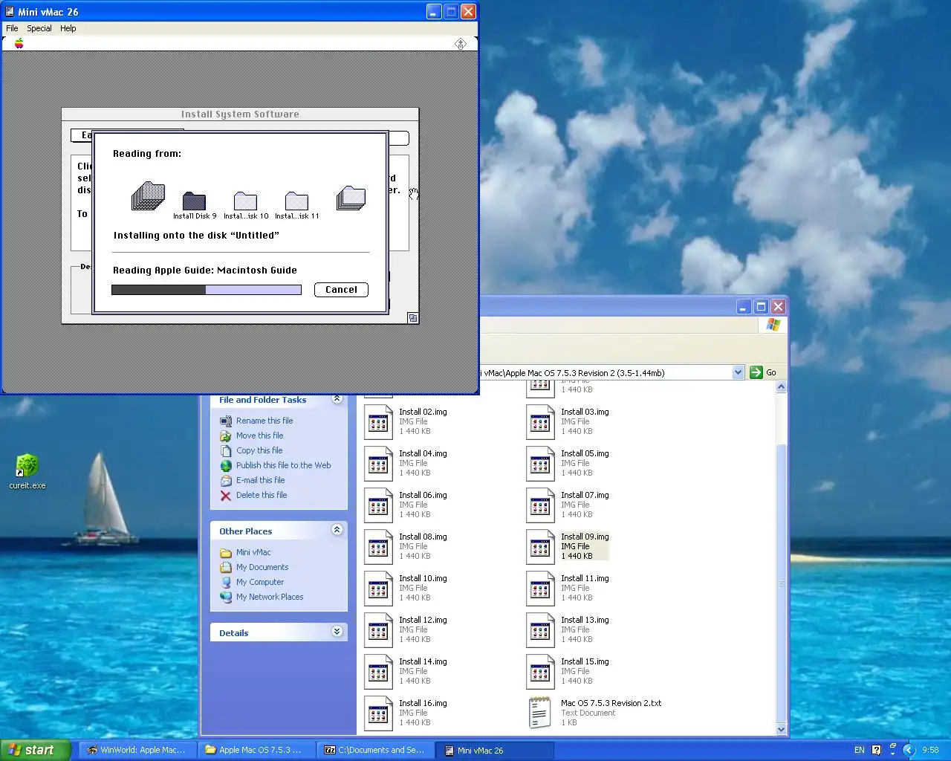Select the Install 05.img file icon
The image size is (951, 761).
[x=540, y=463]
